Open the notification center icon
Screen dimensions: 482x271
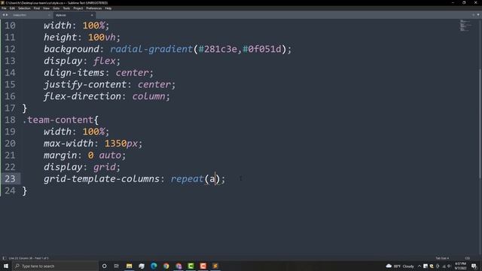[474, 266]
